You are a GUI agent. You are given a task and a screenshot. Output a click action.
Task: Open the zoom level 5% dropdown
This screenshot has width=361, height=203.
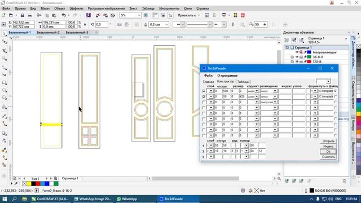click(x=139, y=15)
